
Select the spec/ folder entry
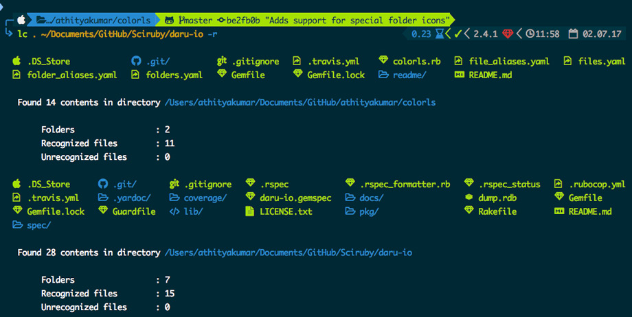pyautogui.click(x=32, y=225)
